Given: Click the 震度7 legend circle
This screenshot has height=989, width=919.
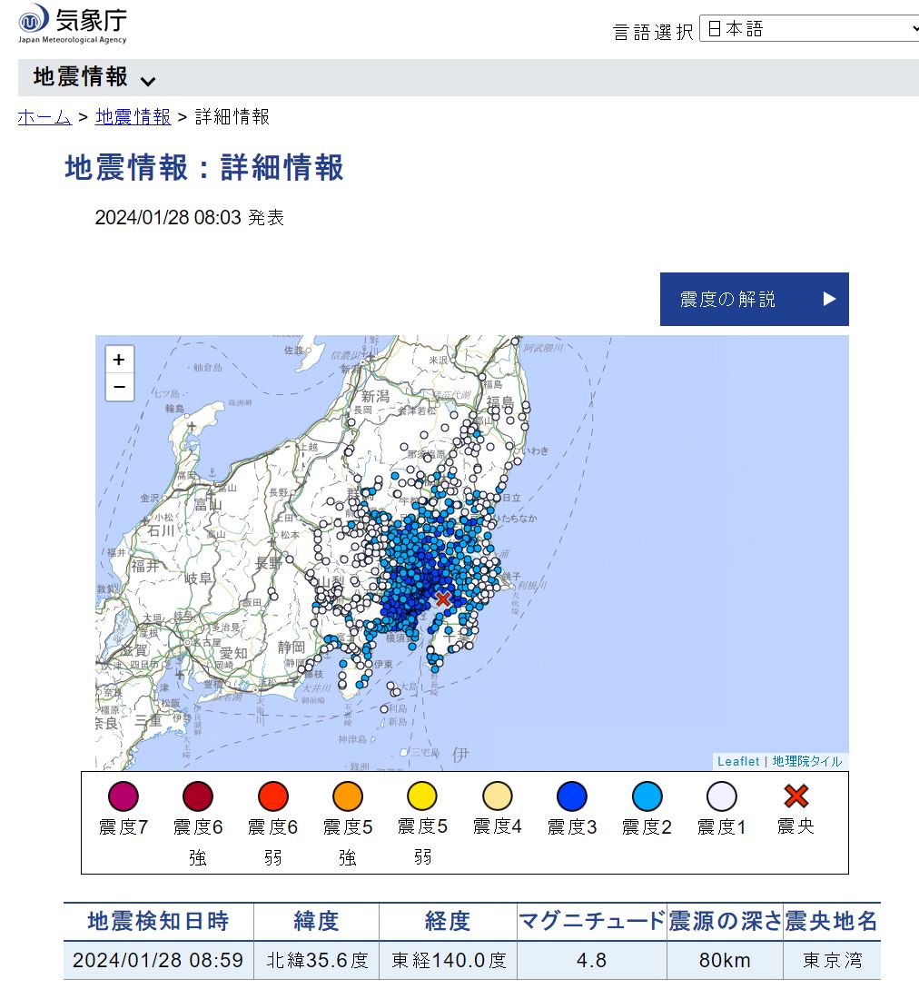Looking at the screenshot, I should coord(123,796).
